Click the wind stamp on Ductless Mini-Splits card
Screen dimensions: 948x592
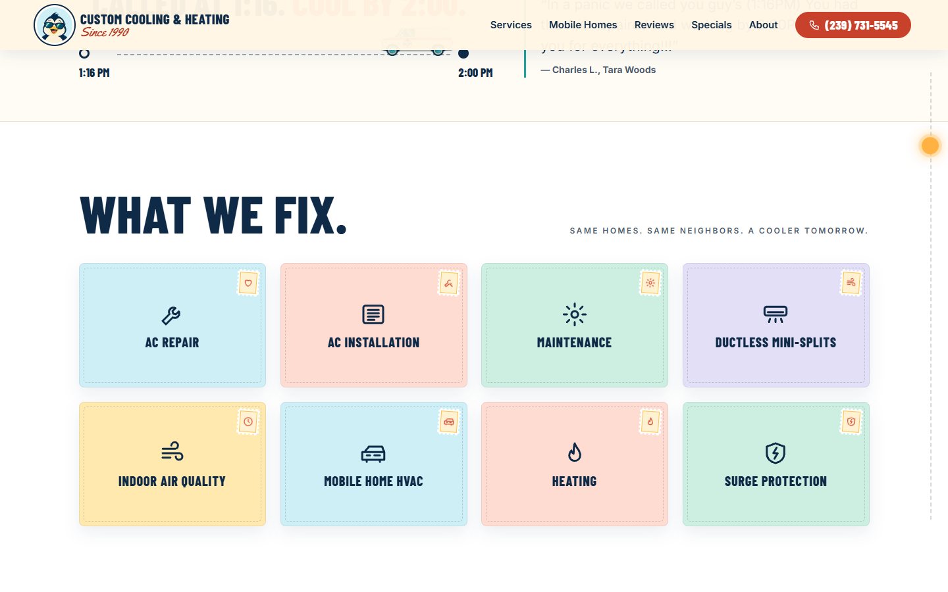pos(851,284)
